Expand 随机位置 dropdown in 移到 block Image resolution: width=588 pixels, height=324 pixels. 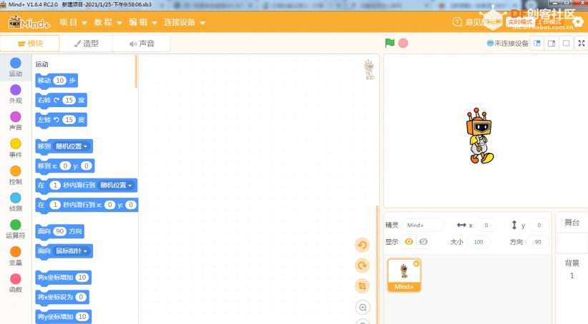pos(72,146)
